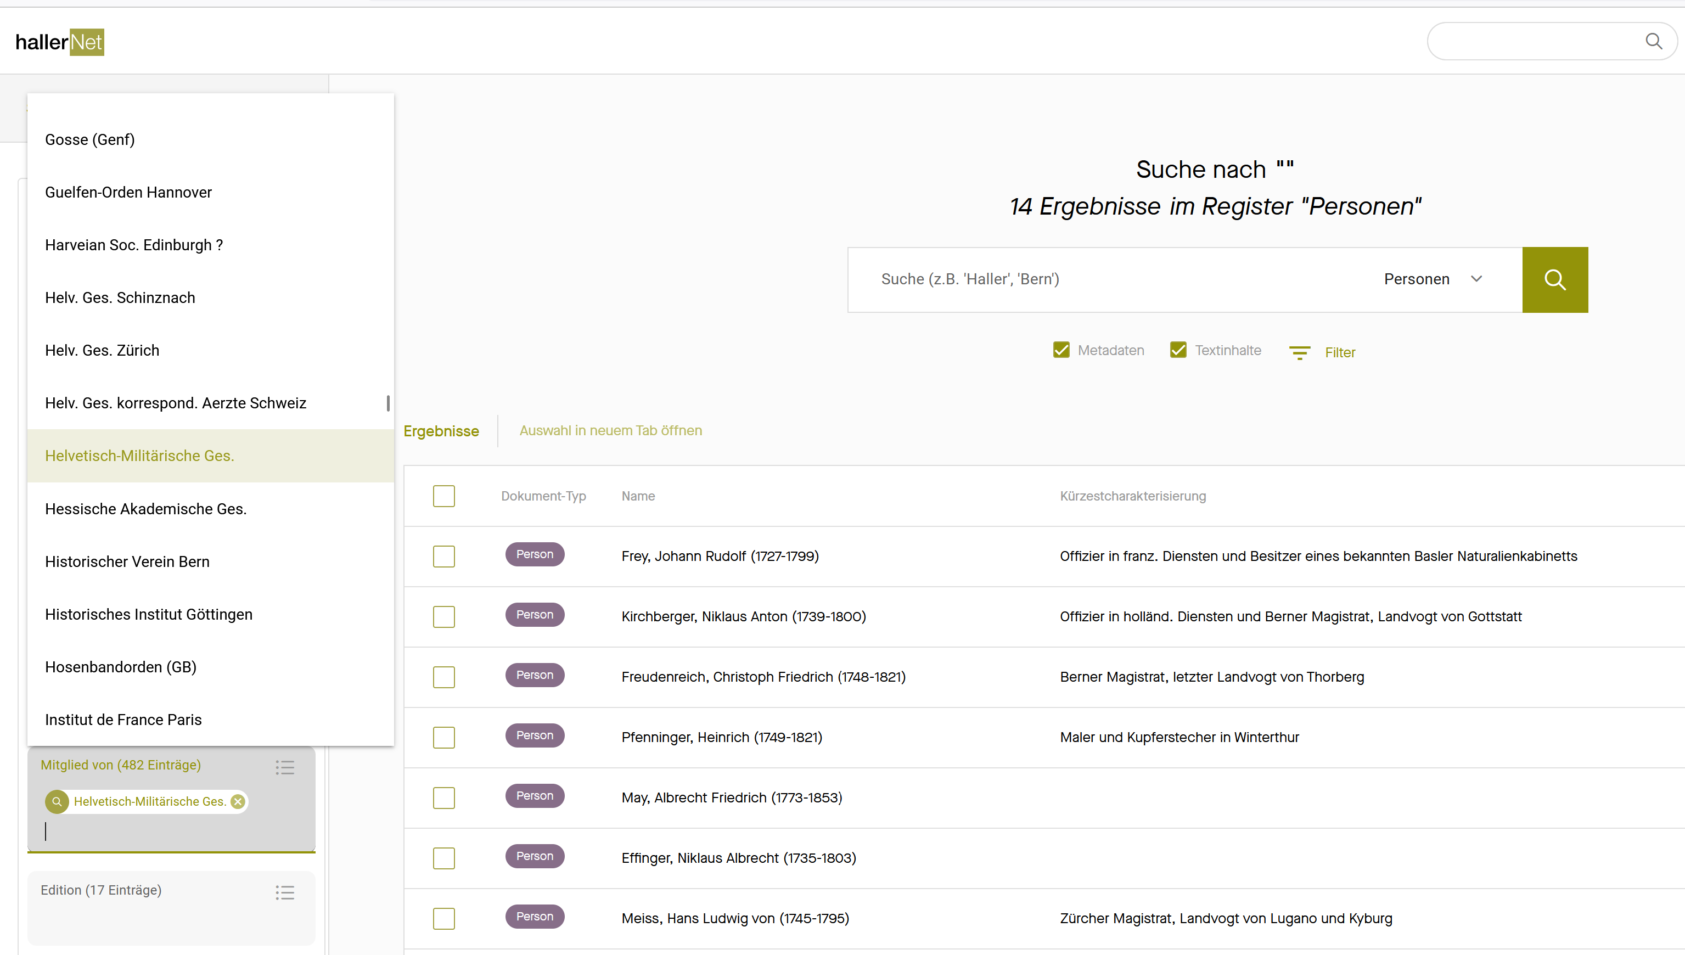The height and width of the screenshot is (955, 1685).
Task: Choose 'Helv. Ges. korrespond. Aerzte Schweiz'
Action: tap(211, 403)
